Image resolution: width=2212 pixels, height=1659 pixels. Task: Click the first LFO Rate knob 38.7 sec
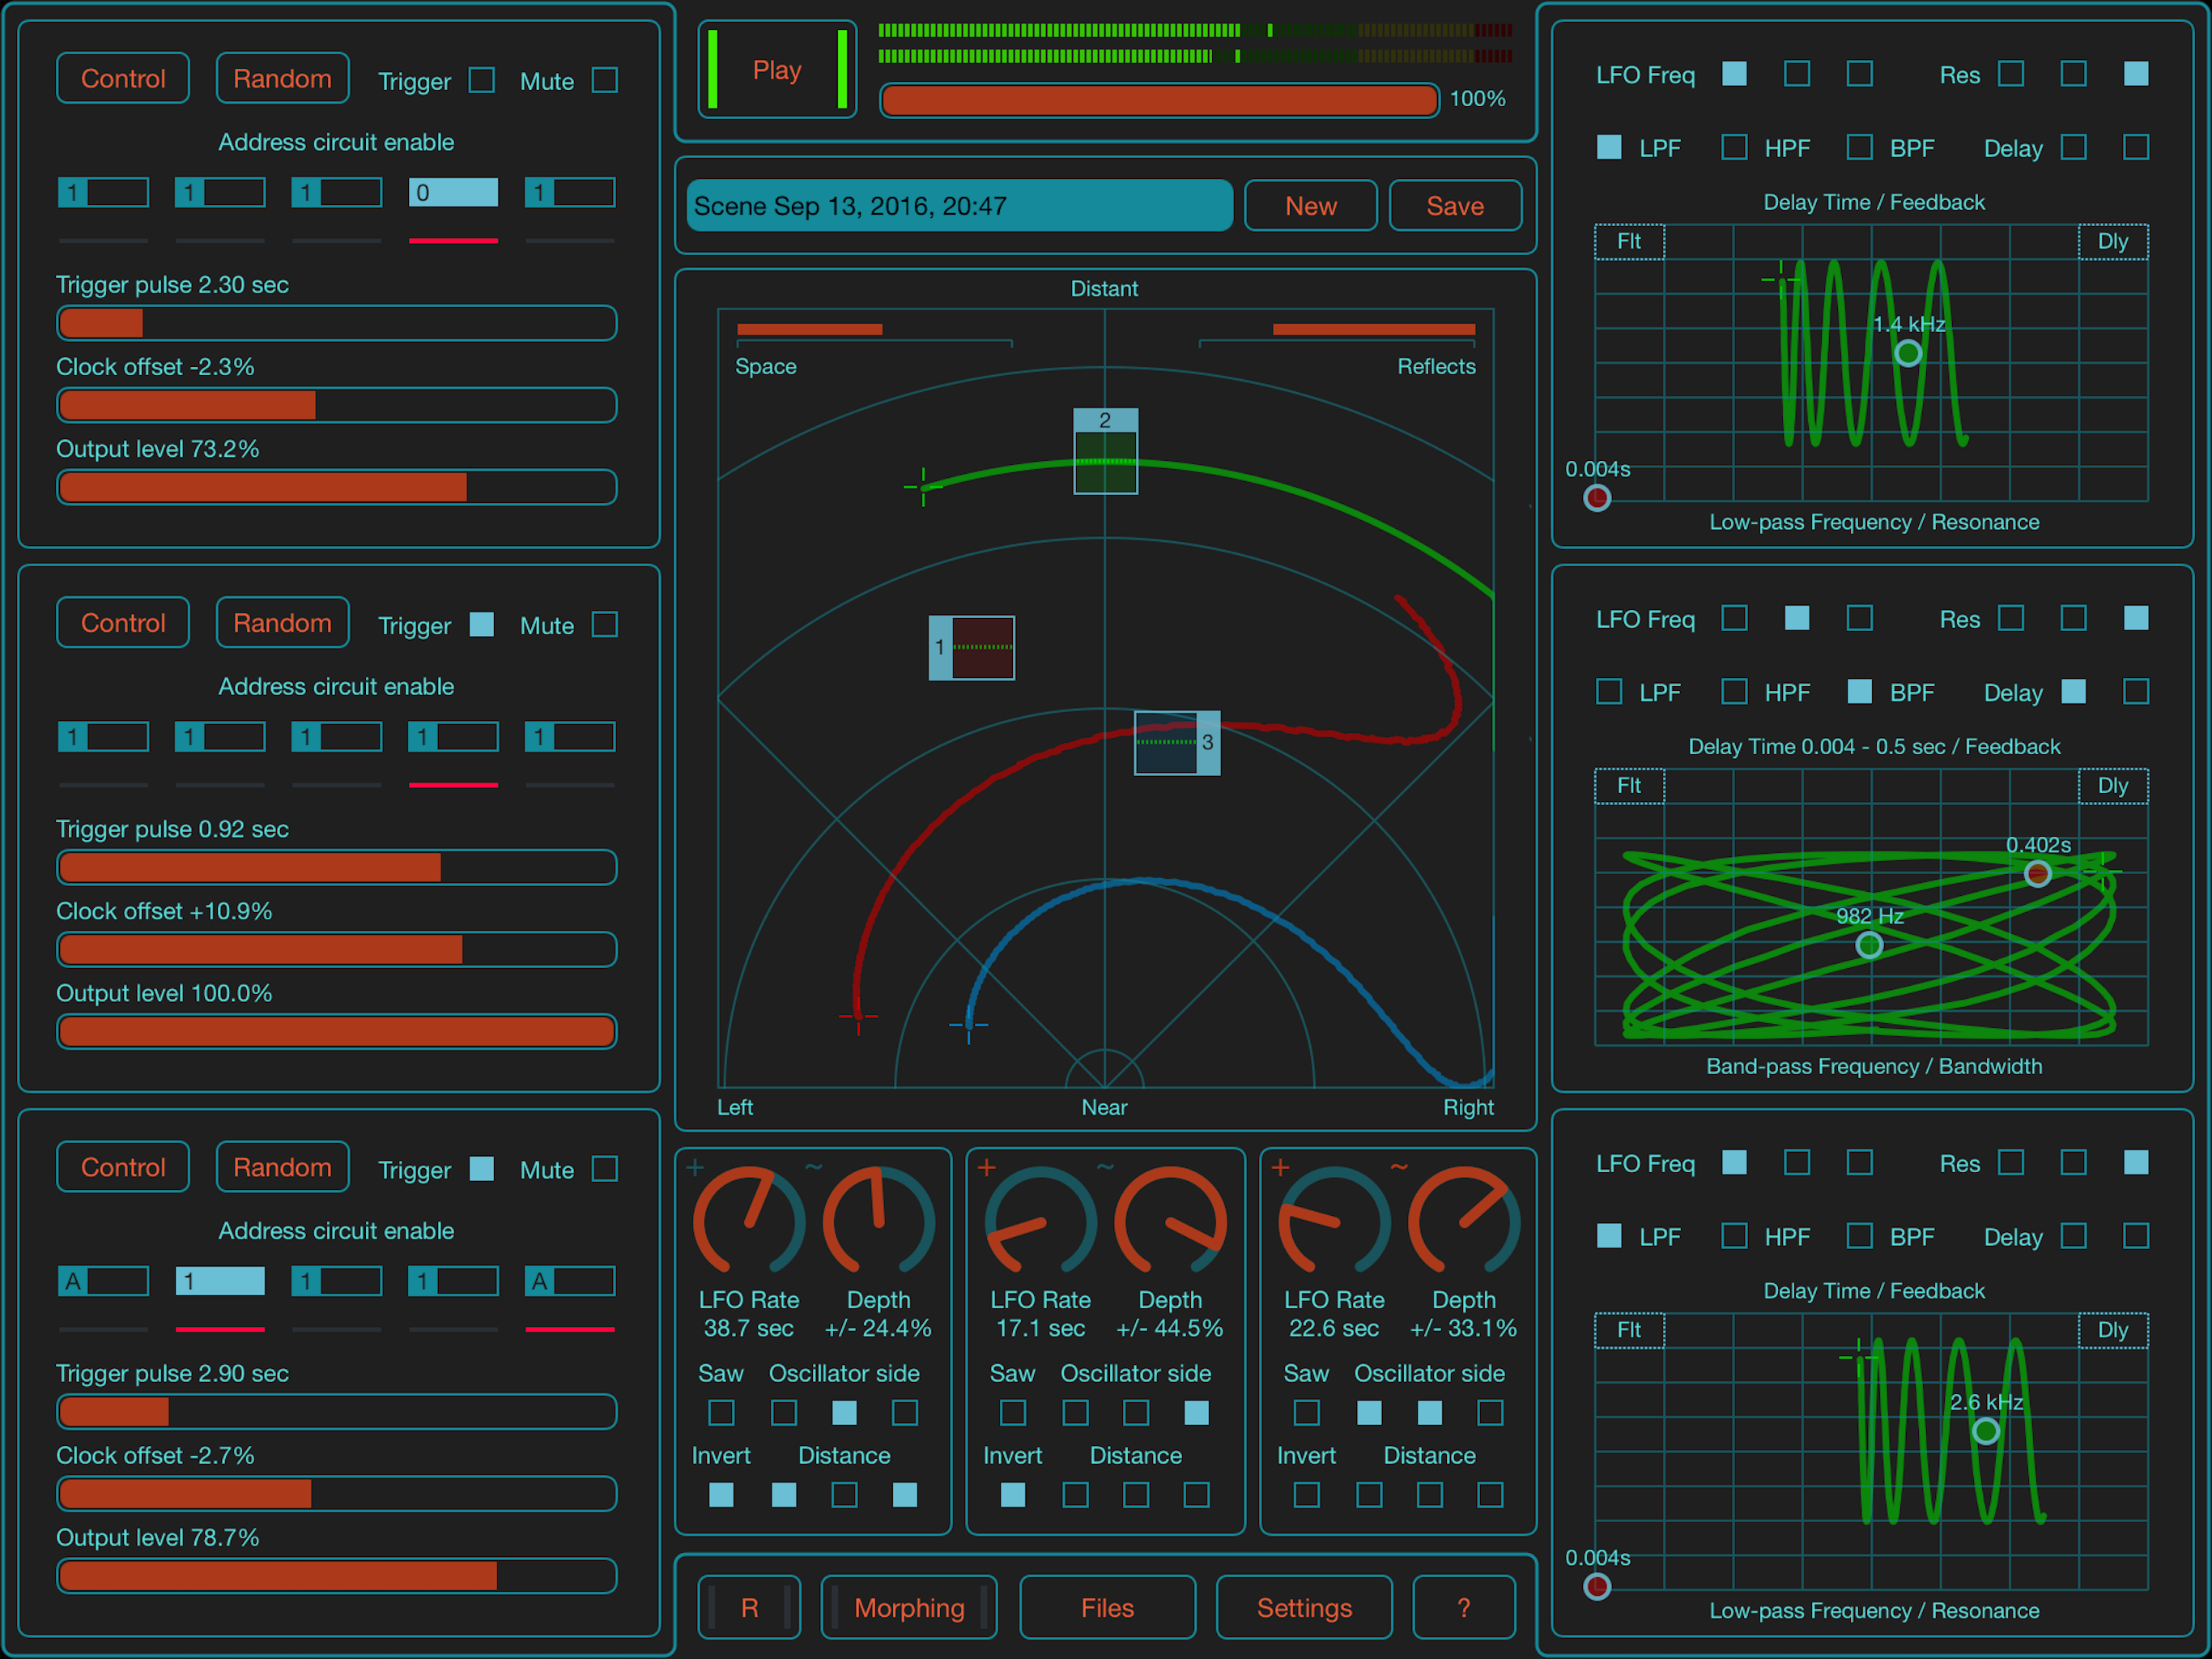point(749,1222)
